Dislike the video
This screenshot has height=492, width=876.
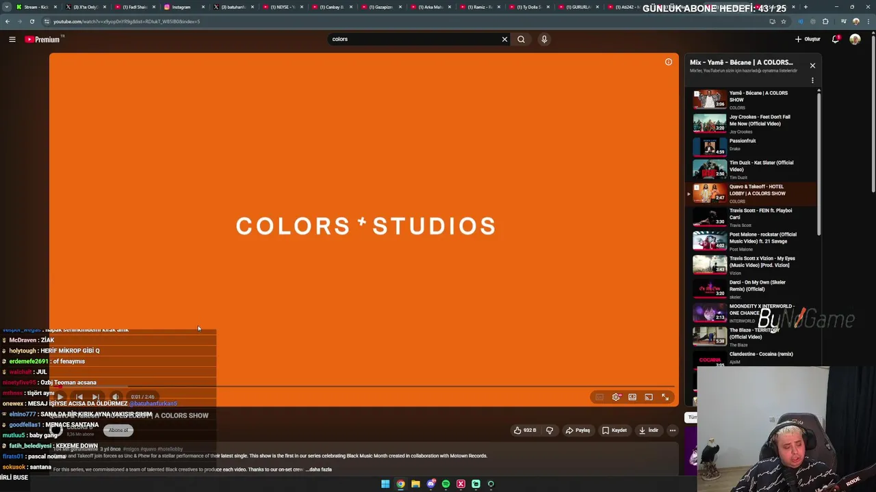(x=549, y=430)
